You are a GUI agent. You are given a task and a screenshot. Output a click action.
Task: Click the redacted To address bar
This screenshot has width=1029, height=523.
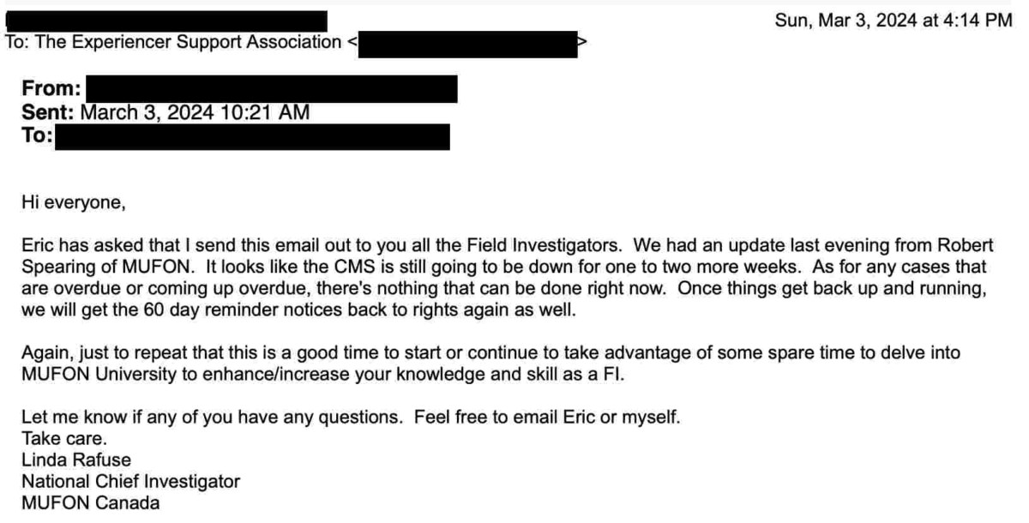point(252,136)
